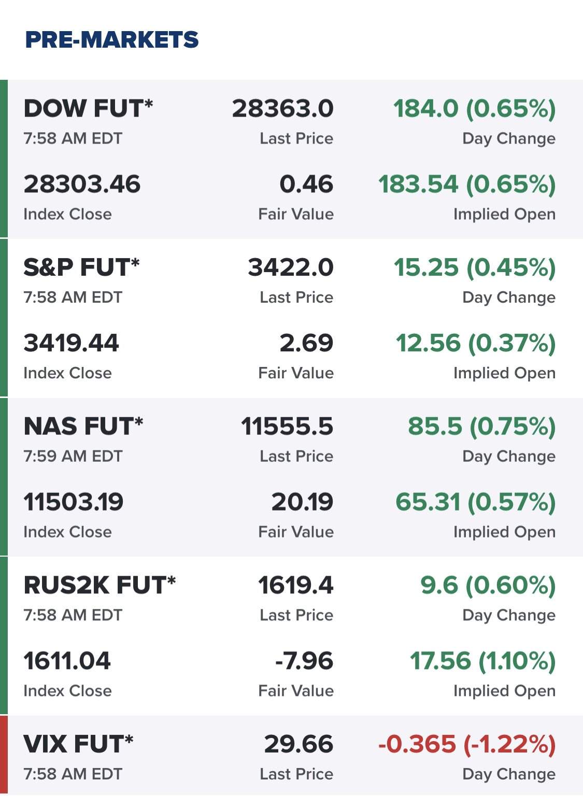Select the VIX FUT* row title
The image size is (583, 809).
point(78,744)
